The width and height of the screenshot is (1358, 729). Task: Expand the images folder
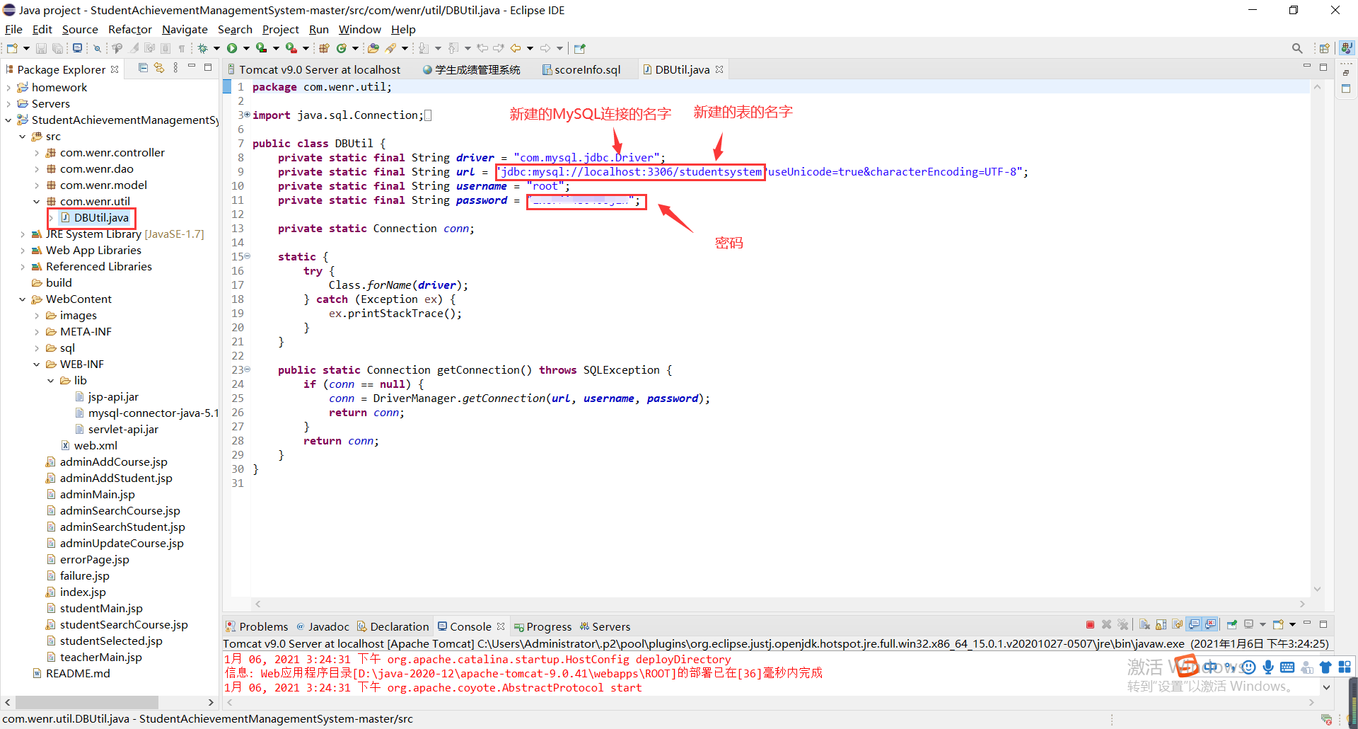point(36,316)
